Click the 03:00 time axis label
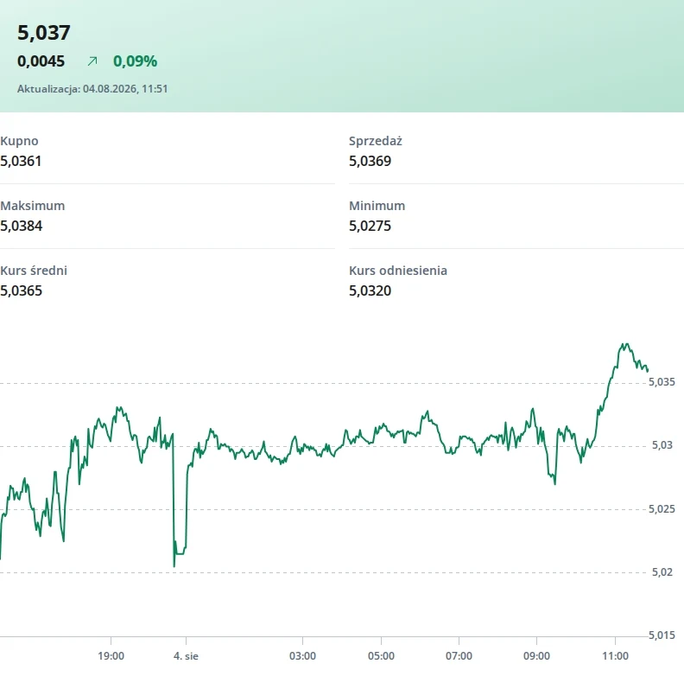 [302, 656]
